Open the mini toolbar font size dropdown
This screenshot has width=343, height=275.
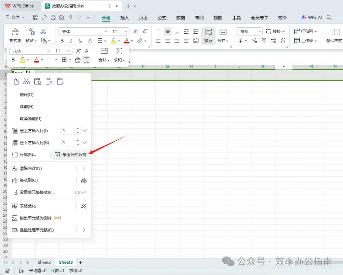click(x=69, y=51)
